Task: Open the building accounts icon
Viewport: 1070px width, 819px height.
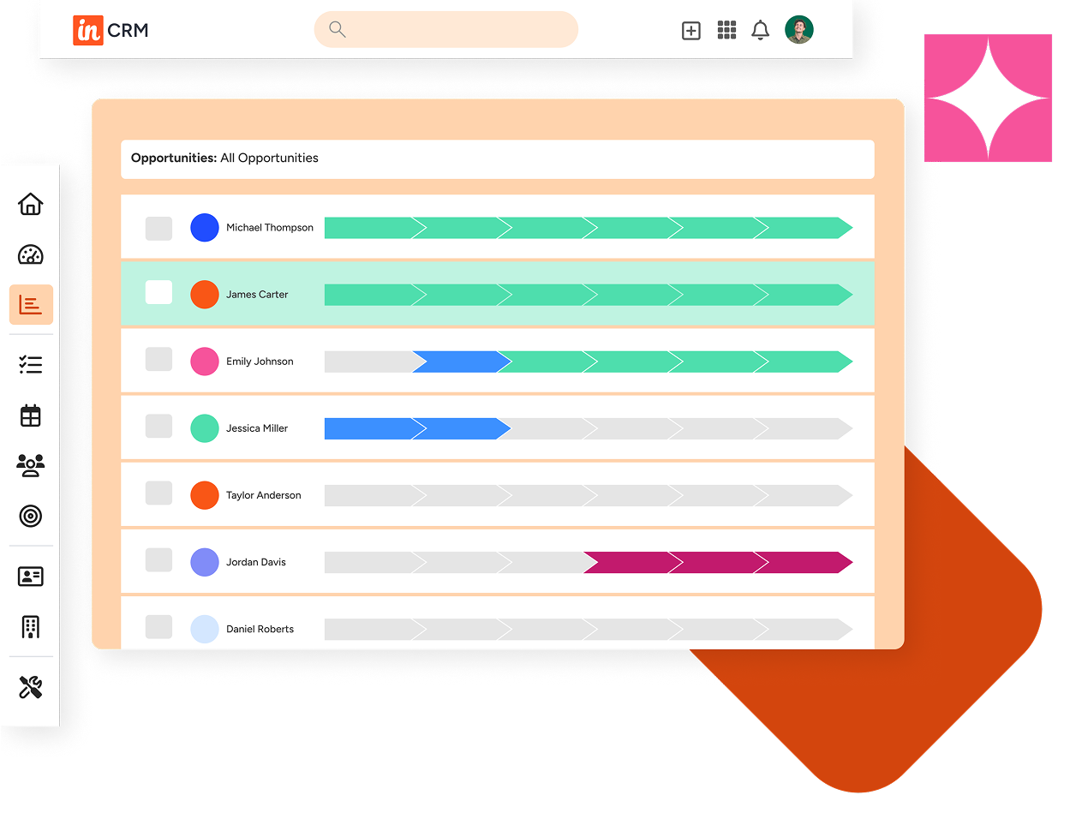Action: [31, 627]
